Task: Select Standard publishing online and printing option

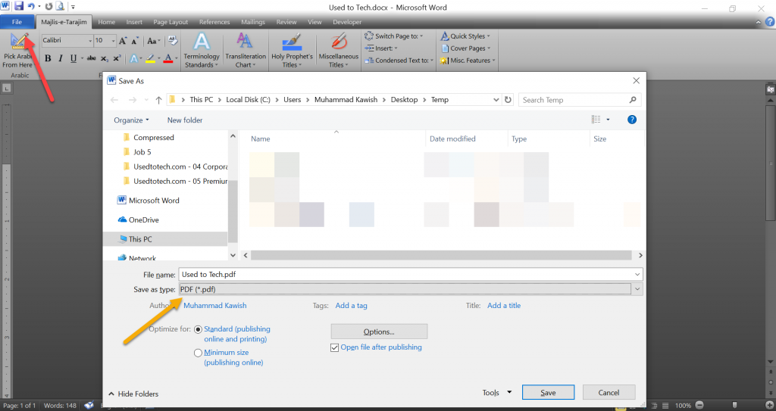Action: (x=198, y=329)
